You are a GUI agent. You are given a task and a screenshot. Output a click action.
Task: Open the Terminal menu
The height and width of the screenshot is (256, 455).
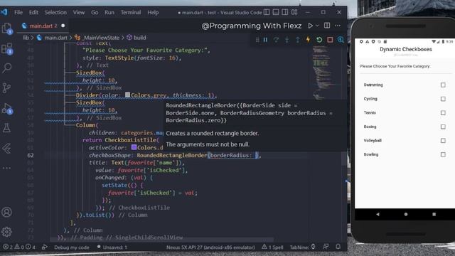(x=131, y=13)
